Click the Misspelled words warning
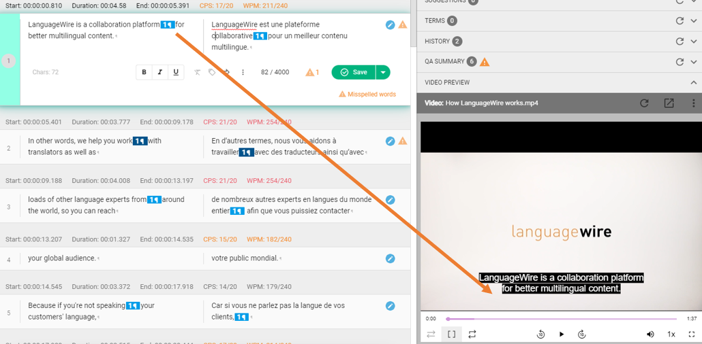Image resolution: width=702 pixels, height=344 pixels. pyautogui.click(x=367, y=94)
